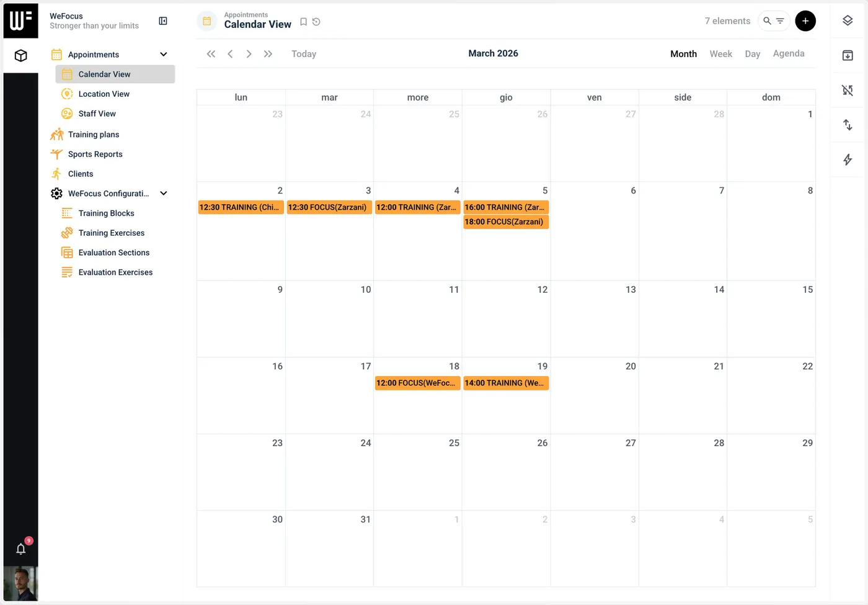Open 12:00 TRAINING event on March 4
The height and width of the screenshot is (605, 868).
[x=418, y=207]
